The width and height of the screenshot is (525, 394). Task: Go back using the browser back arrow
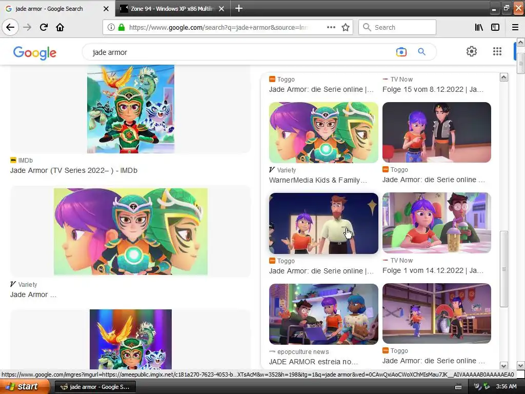(x=10, y=27)
